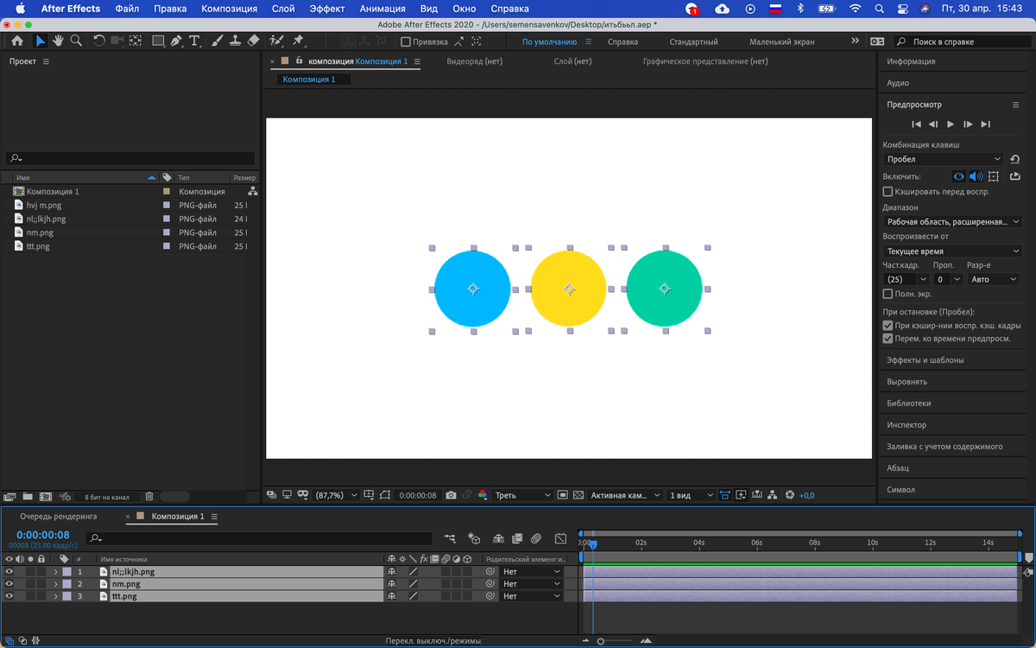
Task: Switch to Очередь рендеринга tab
Action: tap(59, 516)
